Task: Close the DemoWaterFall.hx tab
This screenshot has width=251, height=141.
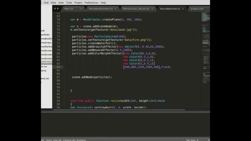Action: pyautogui.click(x=183, y=9)
